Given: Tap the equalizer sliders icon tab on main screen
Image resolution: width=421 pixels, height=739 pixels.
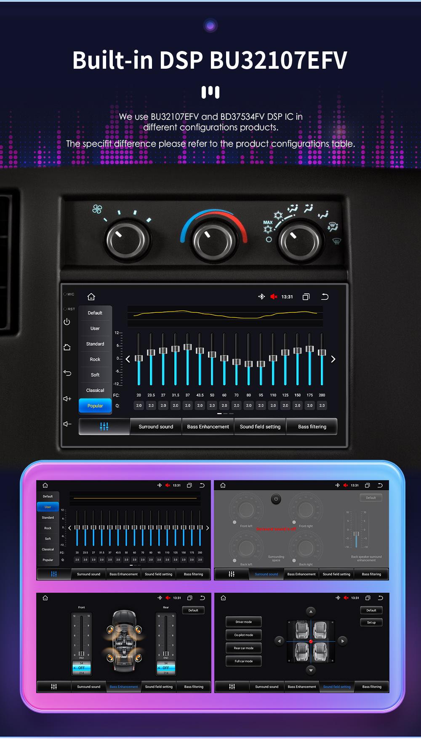Looking at the screenshot, I should click(x=104, y=427).
